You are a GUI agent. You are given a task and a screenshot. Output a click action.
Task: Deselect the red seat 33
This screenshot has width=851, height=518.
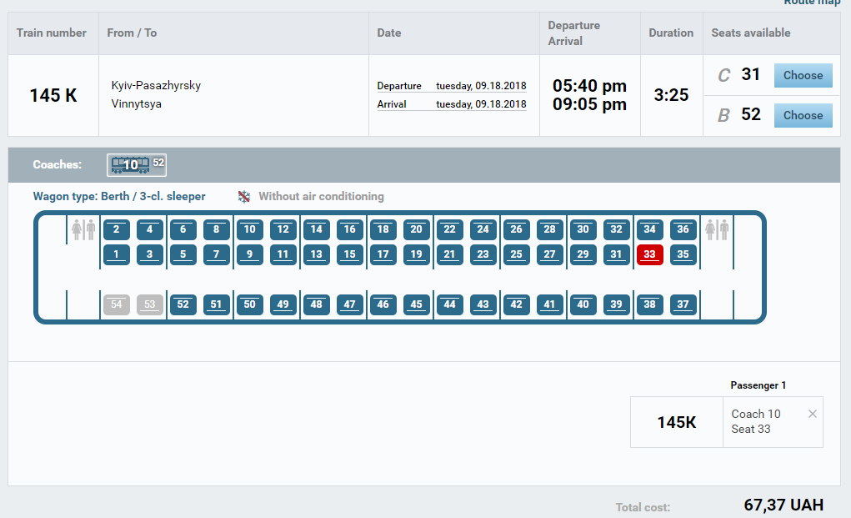[649, 254]
